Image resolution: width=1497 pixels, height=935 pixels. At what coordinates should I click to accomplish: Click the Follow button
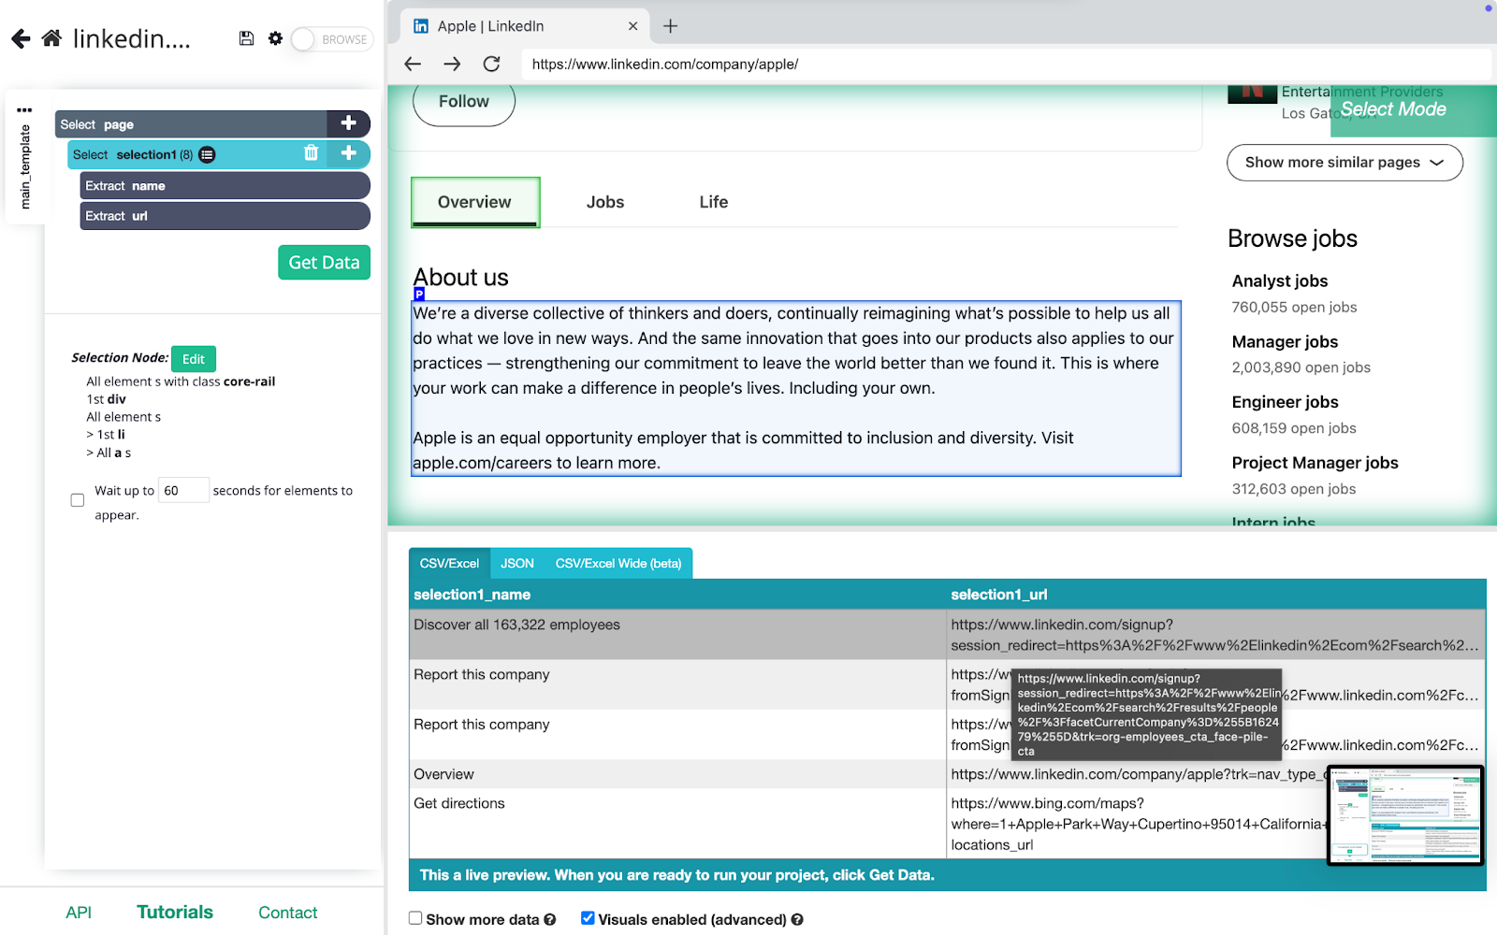click(x=464, y=102)
